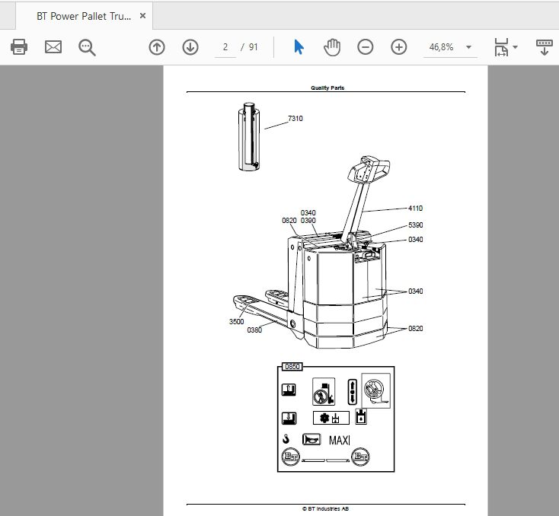Open the fit page options icon

pyautogui.click(x=501, y=47)
